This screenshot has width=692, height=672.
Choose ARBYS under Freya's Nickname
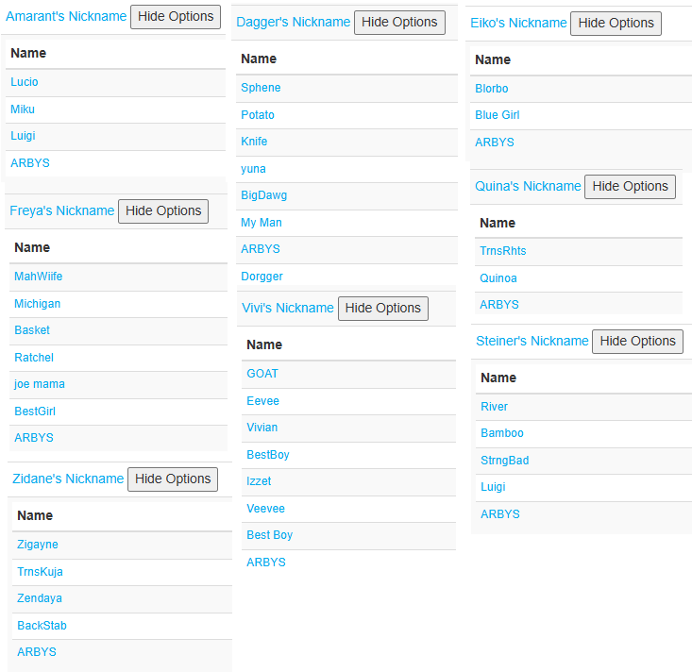tap(34, 438)
